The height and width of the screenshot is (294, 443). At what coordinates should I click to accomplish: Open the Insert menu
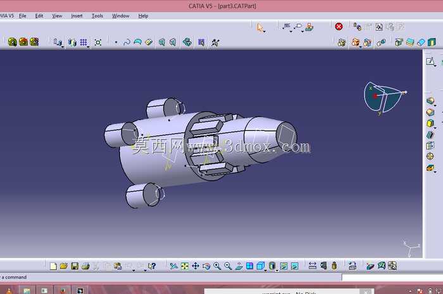point(77,16)
